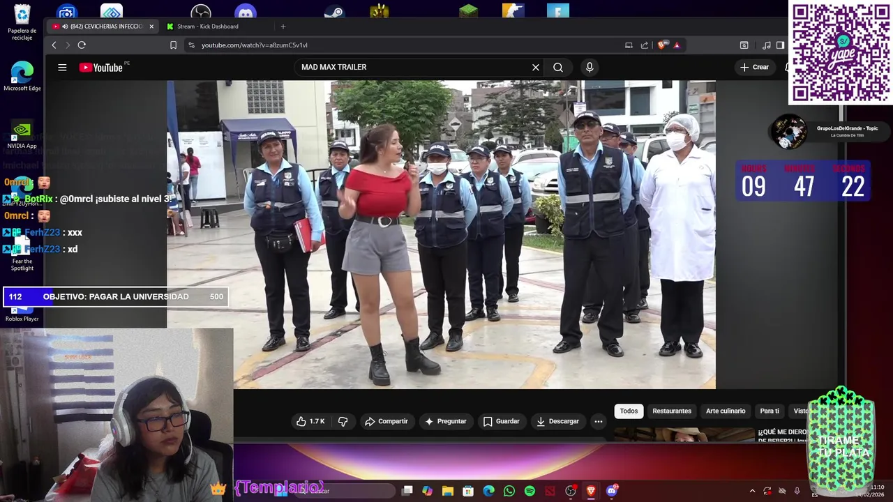Toggle the Brave sidebar panel

point(780,45)
